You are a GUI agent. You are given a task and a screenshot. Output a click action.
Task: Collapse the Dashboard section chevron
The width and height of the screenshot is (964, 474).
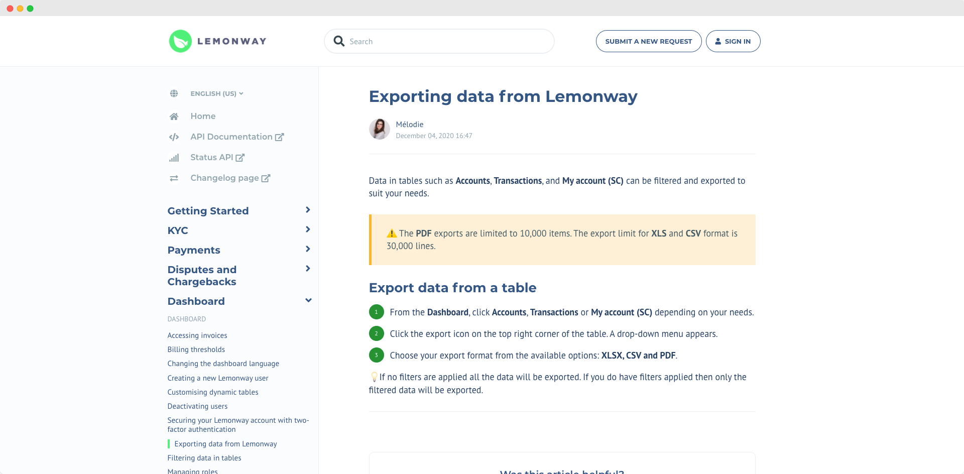308,300
